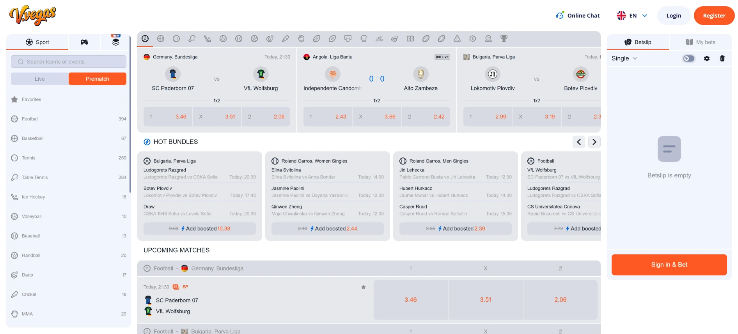Select Snooker triangle icon in top sports bar
This screenshot has width=738, height=334.
click(457, 39)
